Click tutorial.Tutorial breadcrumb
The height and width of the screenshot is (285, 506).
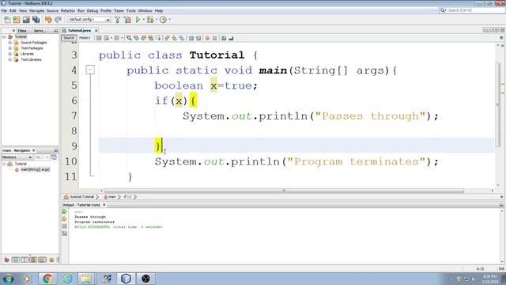click(81, 197)
